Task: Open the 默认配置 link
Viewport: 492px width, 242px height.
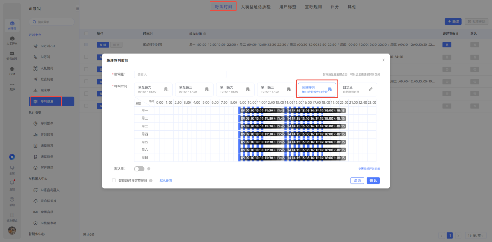Action: coord(166,181)
